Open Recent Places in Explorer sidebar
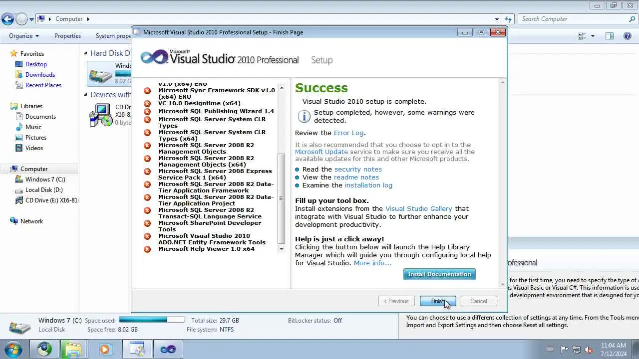This screenshot has width=639, height=359. coord(43,85)
